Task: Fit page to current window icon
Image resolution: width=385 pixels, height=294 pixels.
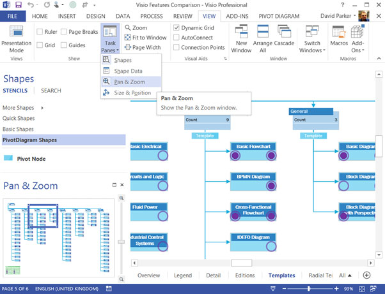Action: 362,289
